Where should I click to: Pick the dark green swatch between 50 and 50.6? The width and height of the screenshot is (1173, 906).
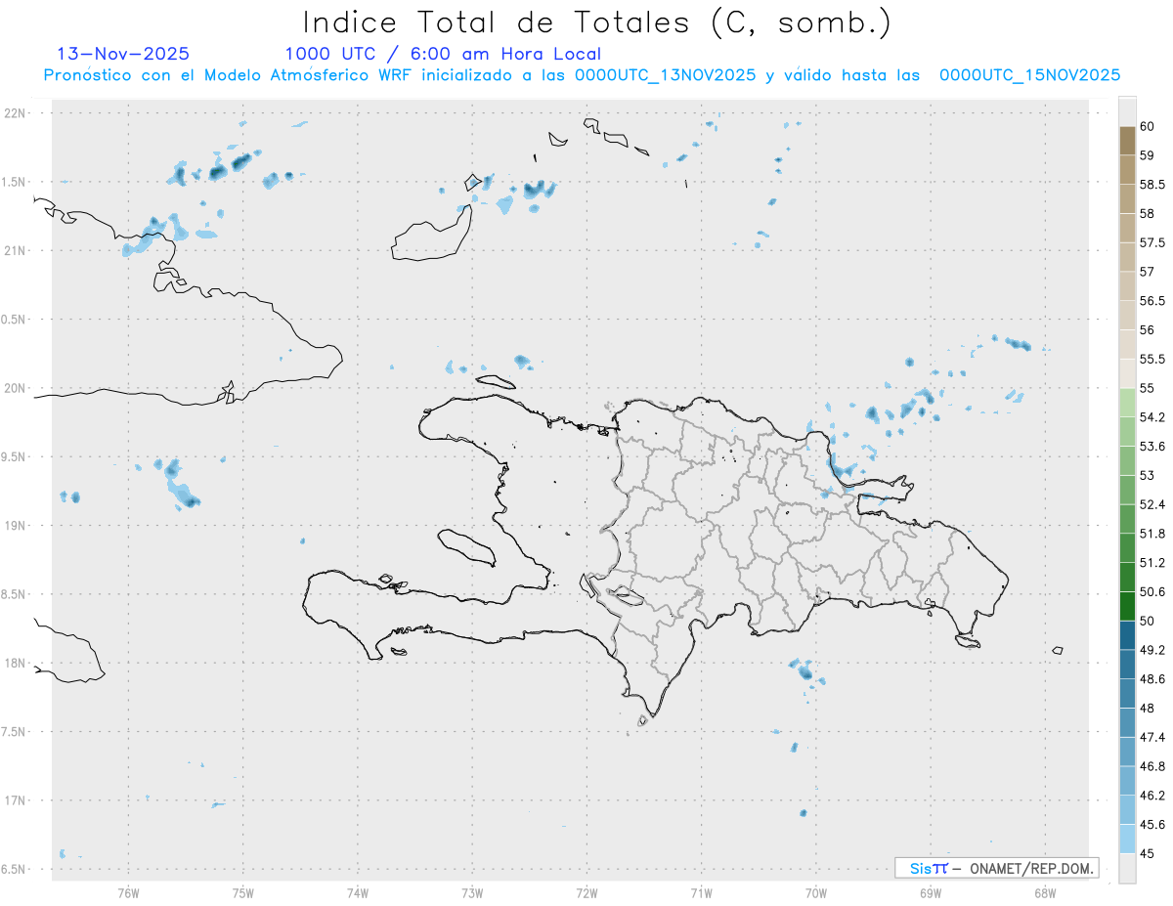1127,606
